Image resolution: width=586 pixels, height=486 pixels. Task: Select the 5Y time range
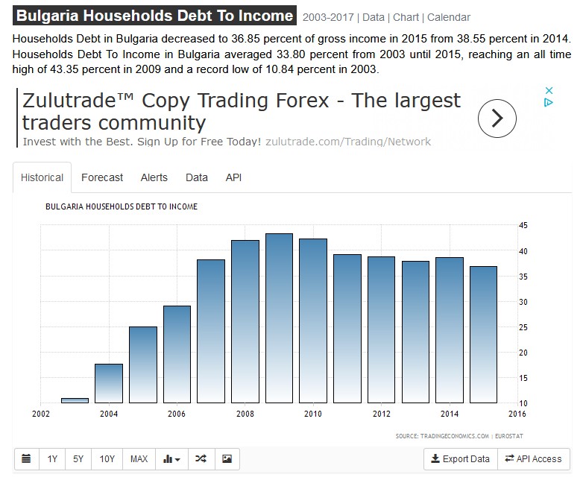coord(78,459)
